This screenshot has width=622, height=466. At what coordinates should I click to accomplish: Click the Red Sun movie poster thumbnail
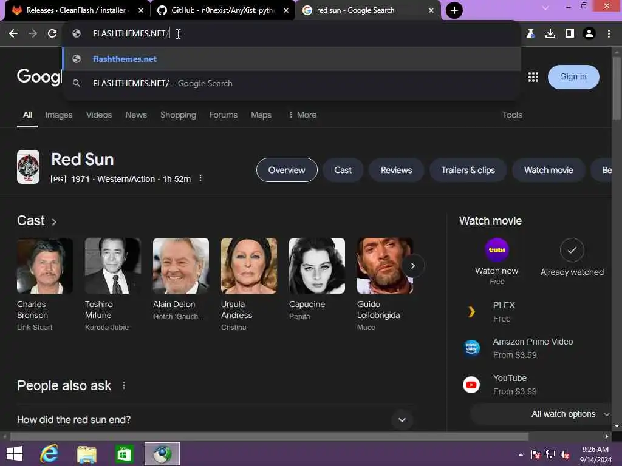tap(28, 167)
